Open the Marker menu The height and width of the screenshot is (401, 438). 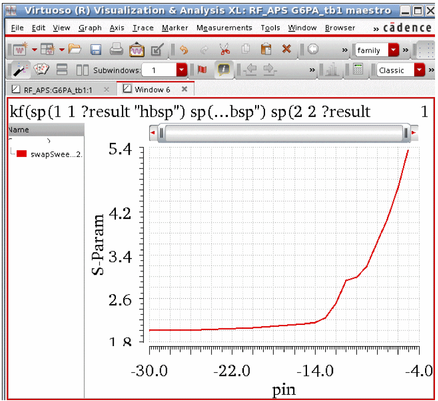click(175, 28)
